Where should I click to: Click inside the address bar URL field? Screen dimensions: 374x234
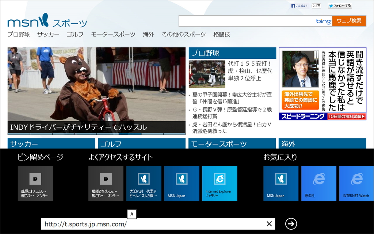click(146, 224)
